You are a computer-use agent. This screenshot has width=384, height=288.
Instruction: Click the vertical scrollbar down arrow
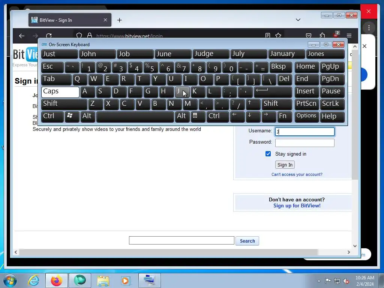(355, 246)
